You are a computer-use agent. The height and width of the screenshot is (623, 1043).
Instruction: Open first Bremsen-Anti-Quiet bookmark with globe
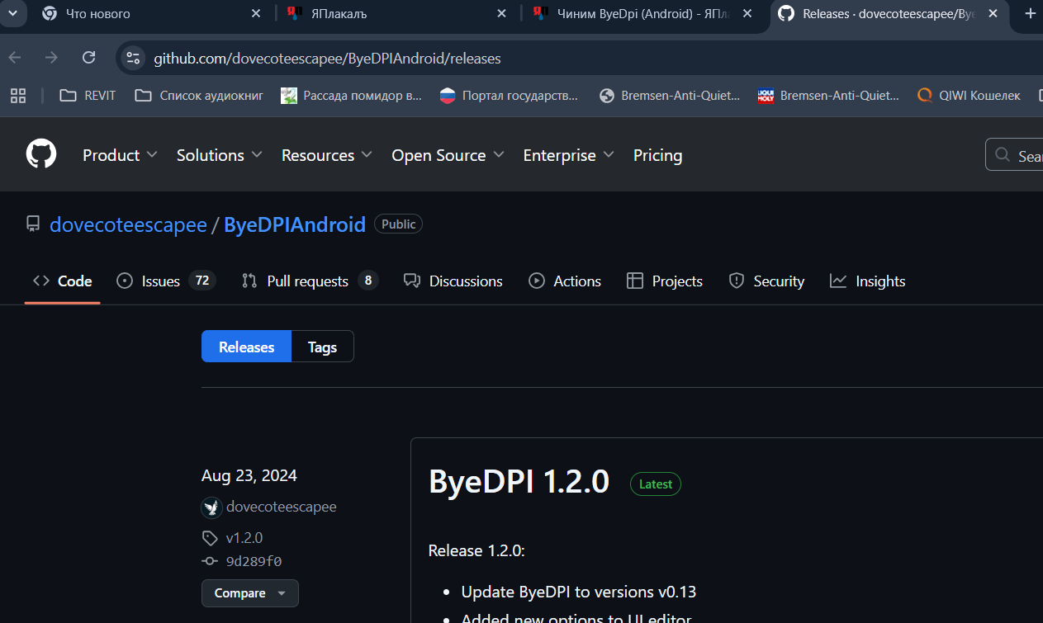(x=670, y=96)
